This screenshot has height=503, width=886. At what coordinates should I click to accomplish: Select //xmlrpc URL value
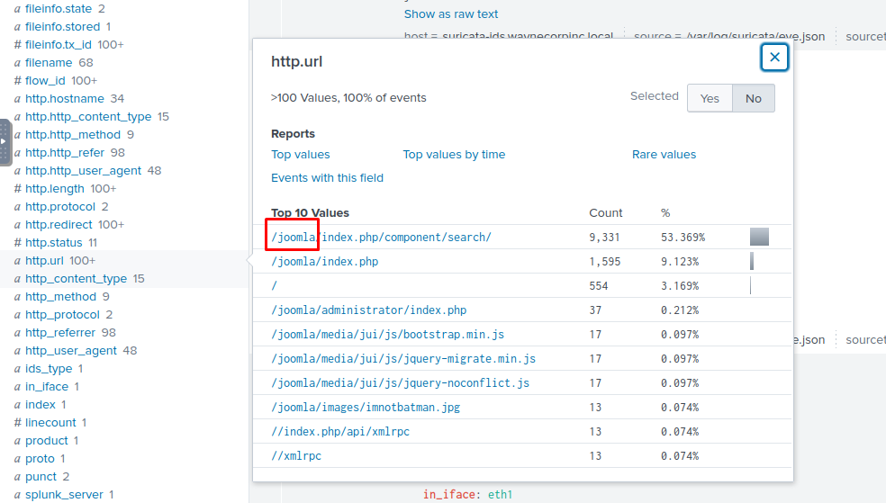pos(296,455)
